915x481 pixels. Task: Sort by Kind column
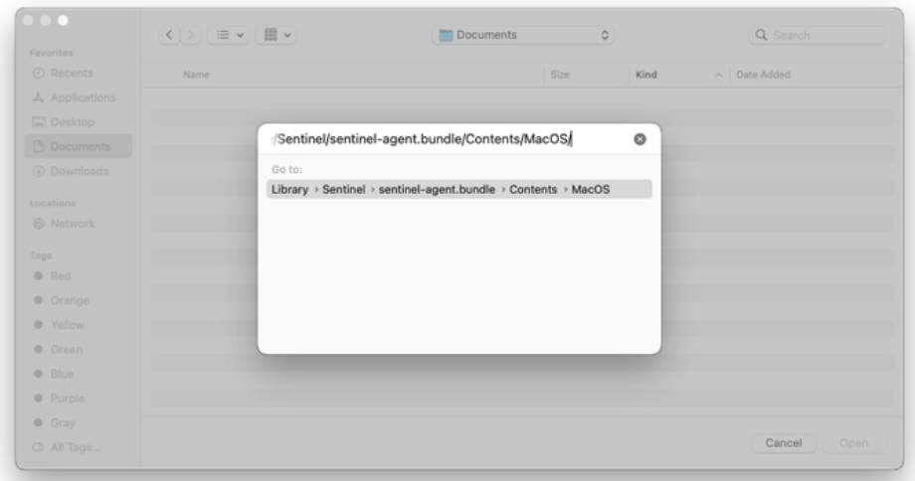pos(646,75)
